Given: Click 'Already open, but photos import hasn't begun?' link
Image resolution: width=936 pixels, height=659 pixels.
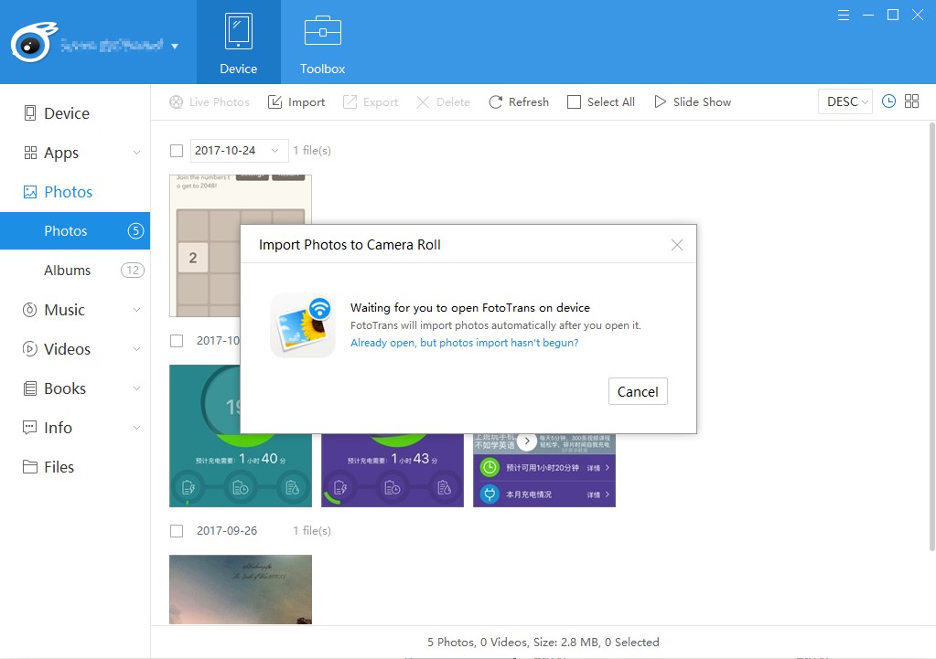Looking at the screenshot, I should click(465, 343).
